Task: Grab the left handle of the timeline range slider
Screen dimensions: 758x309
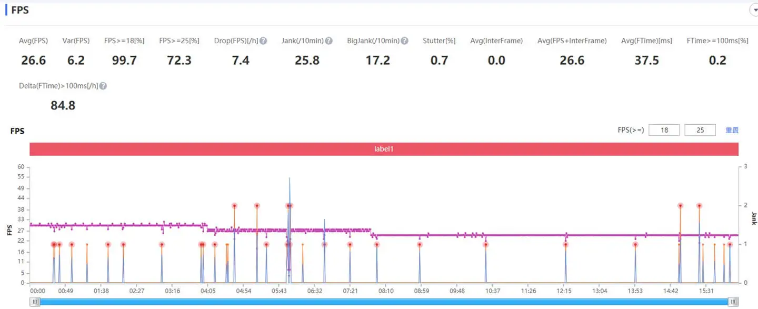Action: [35, 302]
